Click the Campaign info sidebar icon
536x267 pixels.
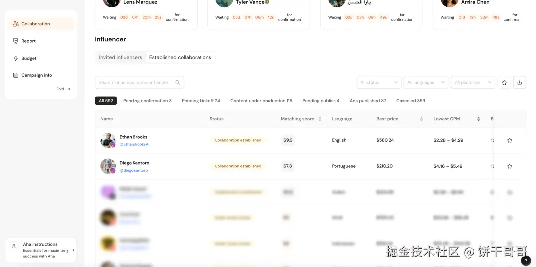pyautogui.click(x=16, y=75)
